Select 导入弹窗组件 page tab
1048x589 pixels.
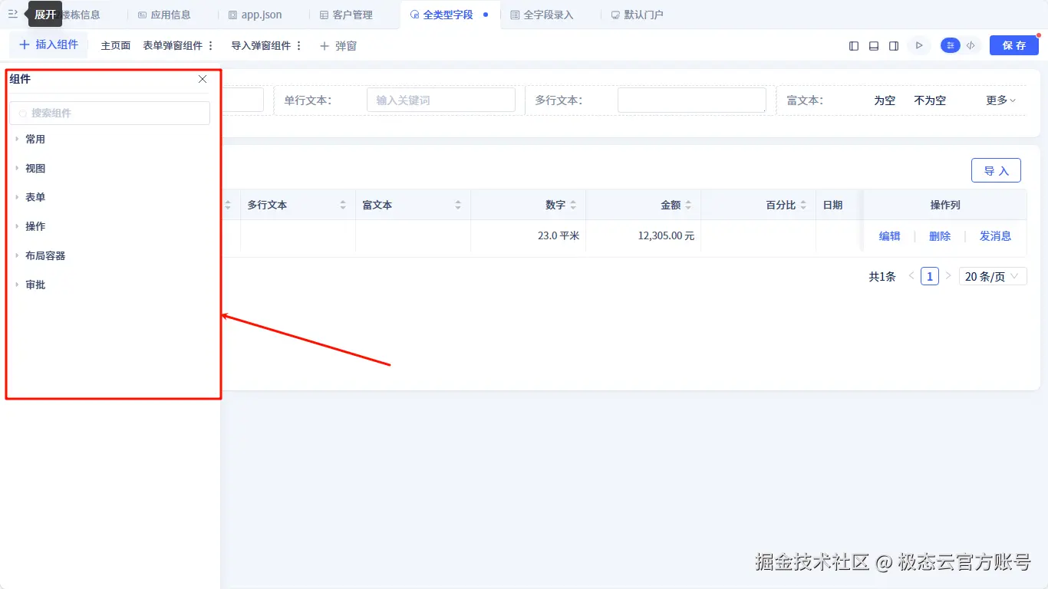261,46
